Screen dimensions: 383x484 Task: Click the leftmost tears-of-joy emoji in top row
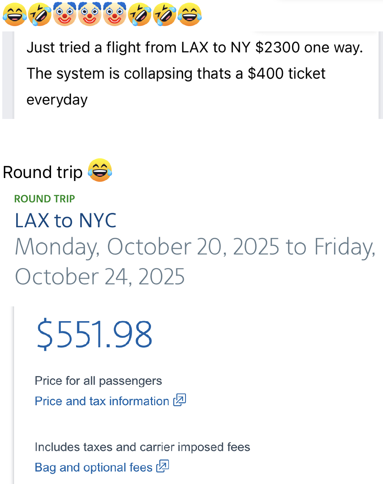coord(14,15)
